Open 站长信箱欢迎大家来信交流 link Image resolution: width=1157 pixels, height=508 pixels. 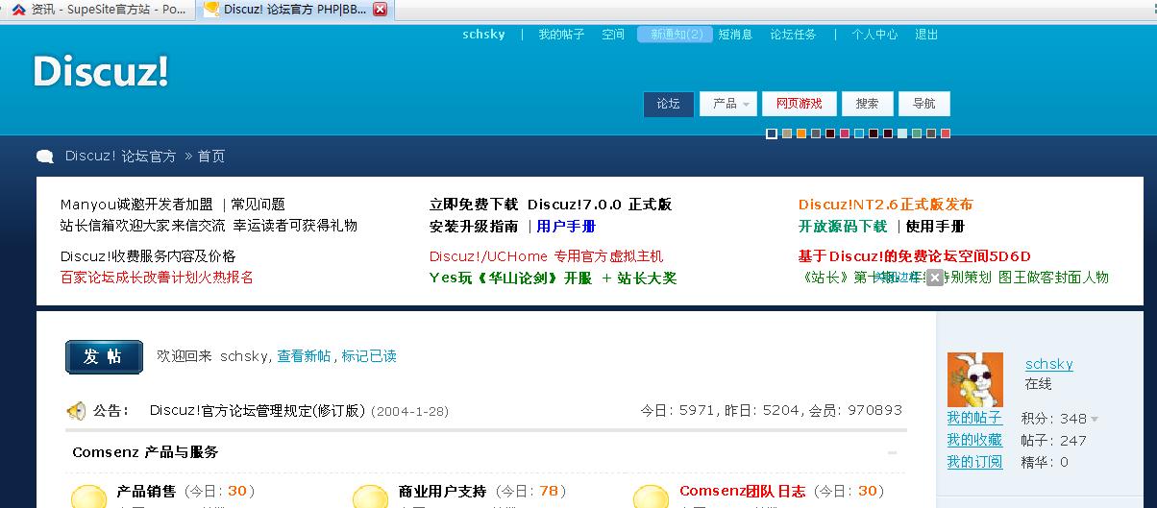(x=142, y=226)
